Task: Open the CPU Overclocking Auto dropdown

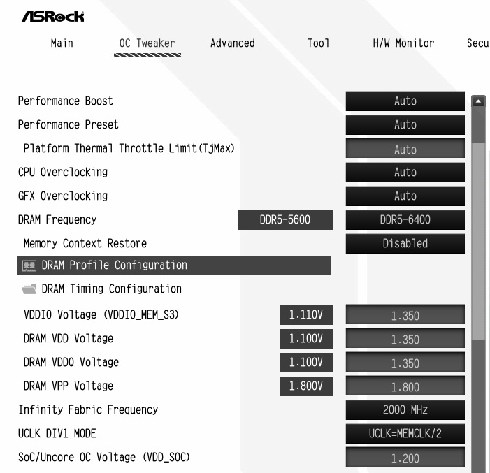Action: pyautogui.click(x=405, y=173)
